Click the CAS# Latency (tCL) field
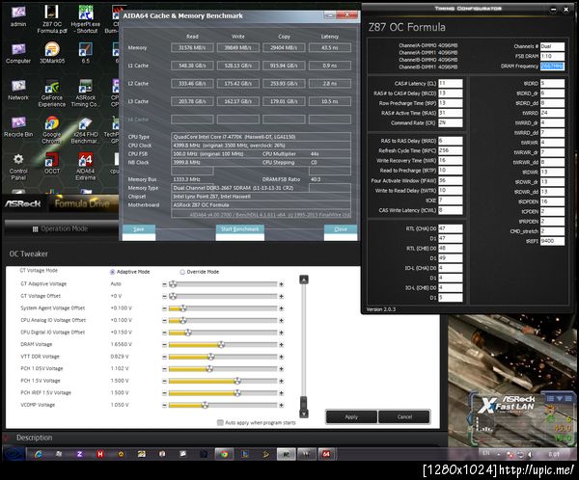Image resolution: width=579 pixels, height=480 pixels. coord(450,84)
